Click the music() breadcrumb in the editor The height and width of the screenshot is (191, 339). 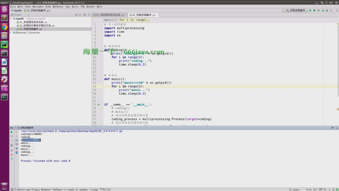(110, 20)
